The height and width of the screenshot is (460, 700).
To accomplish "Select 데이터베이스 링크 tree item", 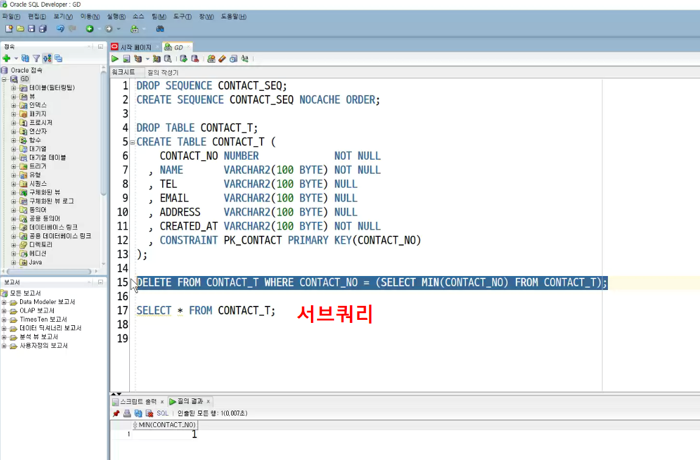I will click(54, 227).
